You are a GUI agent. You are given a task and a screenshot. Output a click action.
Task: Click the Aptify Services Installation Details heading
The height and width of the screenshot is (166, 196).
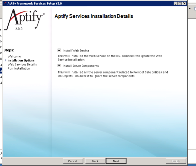94,16
